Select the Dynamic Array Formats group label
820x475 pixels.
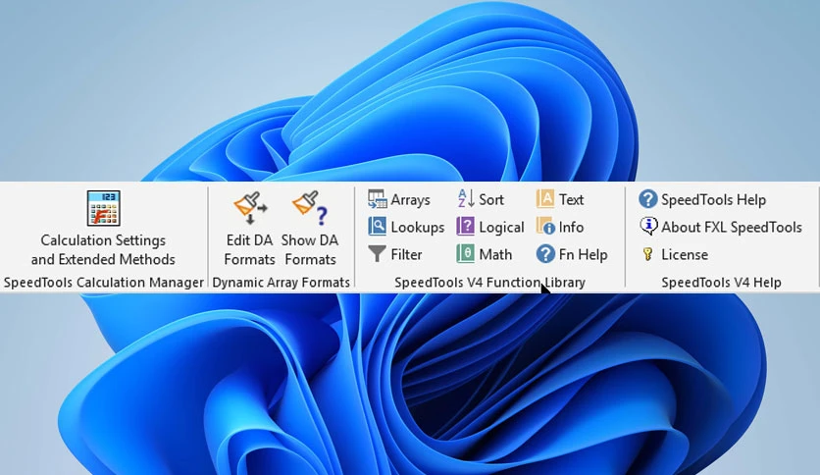[281, 283]
